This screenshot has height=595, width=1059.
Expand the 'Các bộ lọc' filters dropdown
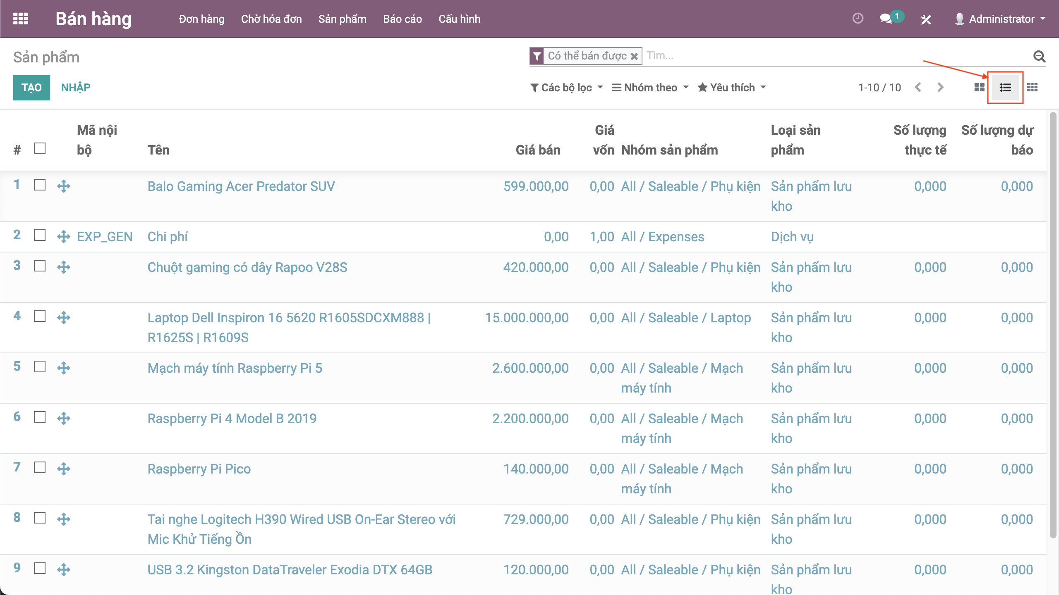click(x=566, y=88)
